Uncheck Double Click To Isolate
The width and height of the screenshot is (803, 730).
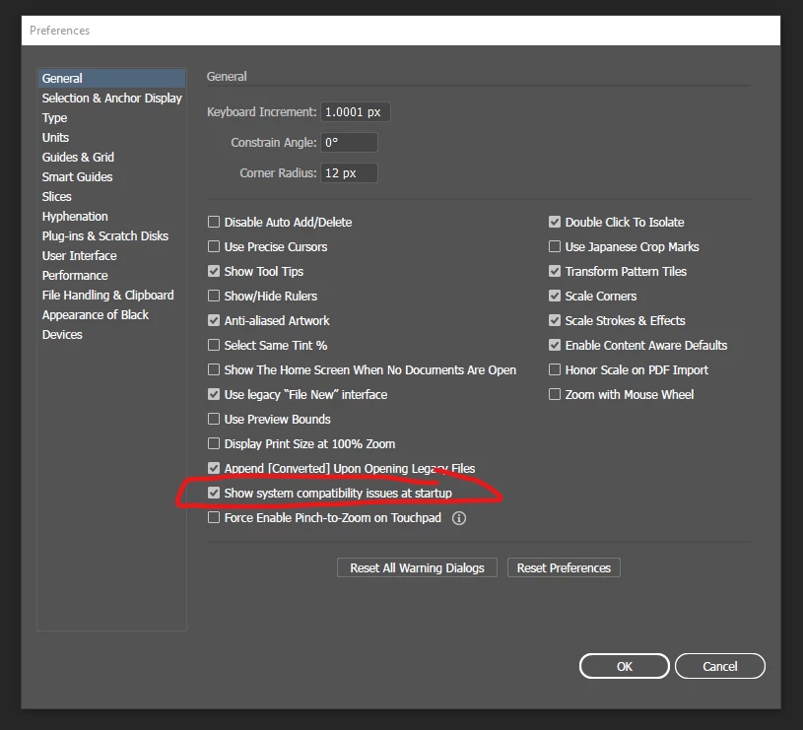555,222
